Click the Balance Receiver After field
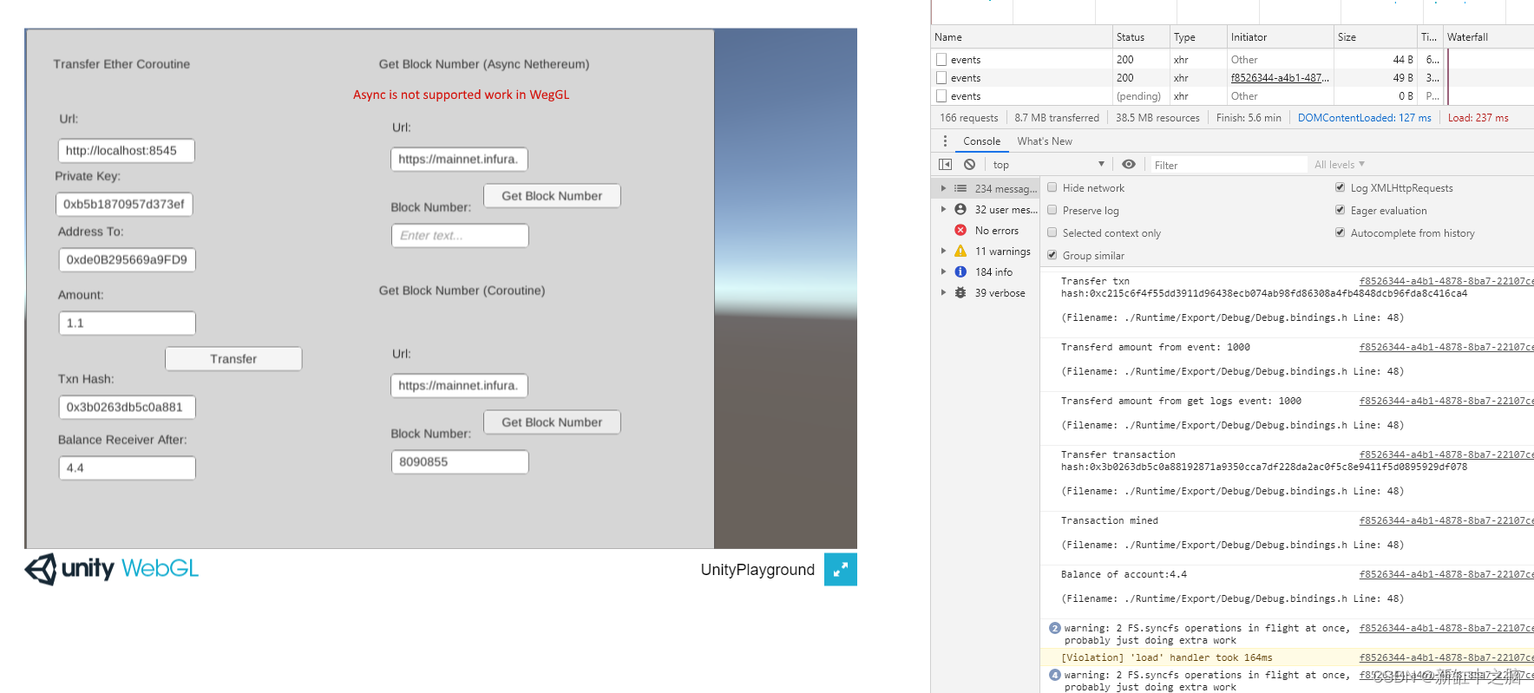 coord(127,467)
